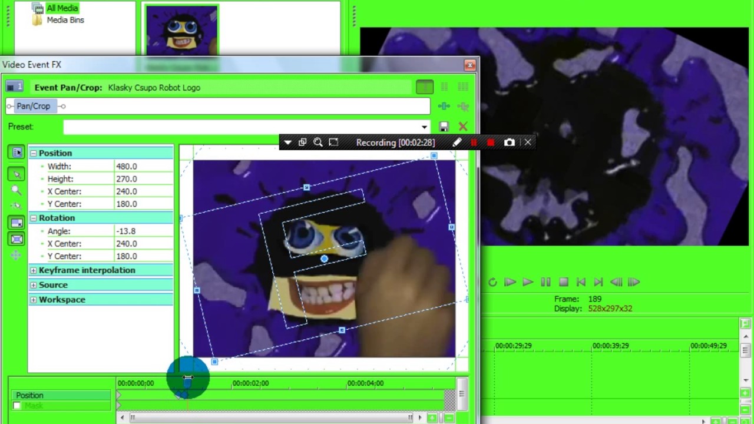
Task: Click the recorder region selection icon
Action: pos(333,143)
